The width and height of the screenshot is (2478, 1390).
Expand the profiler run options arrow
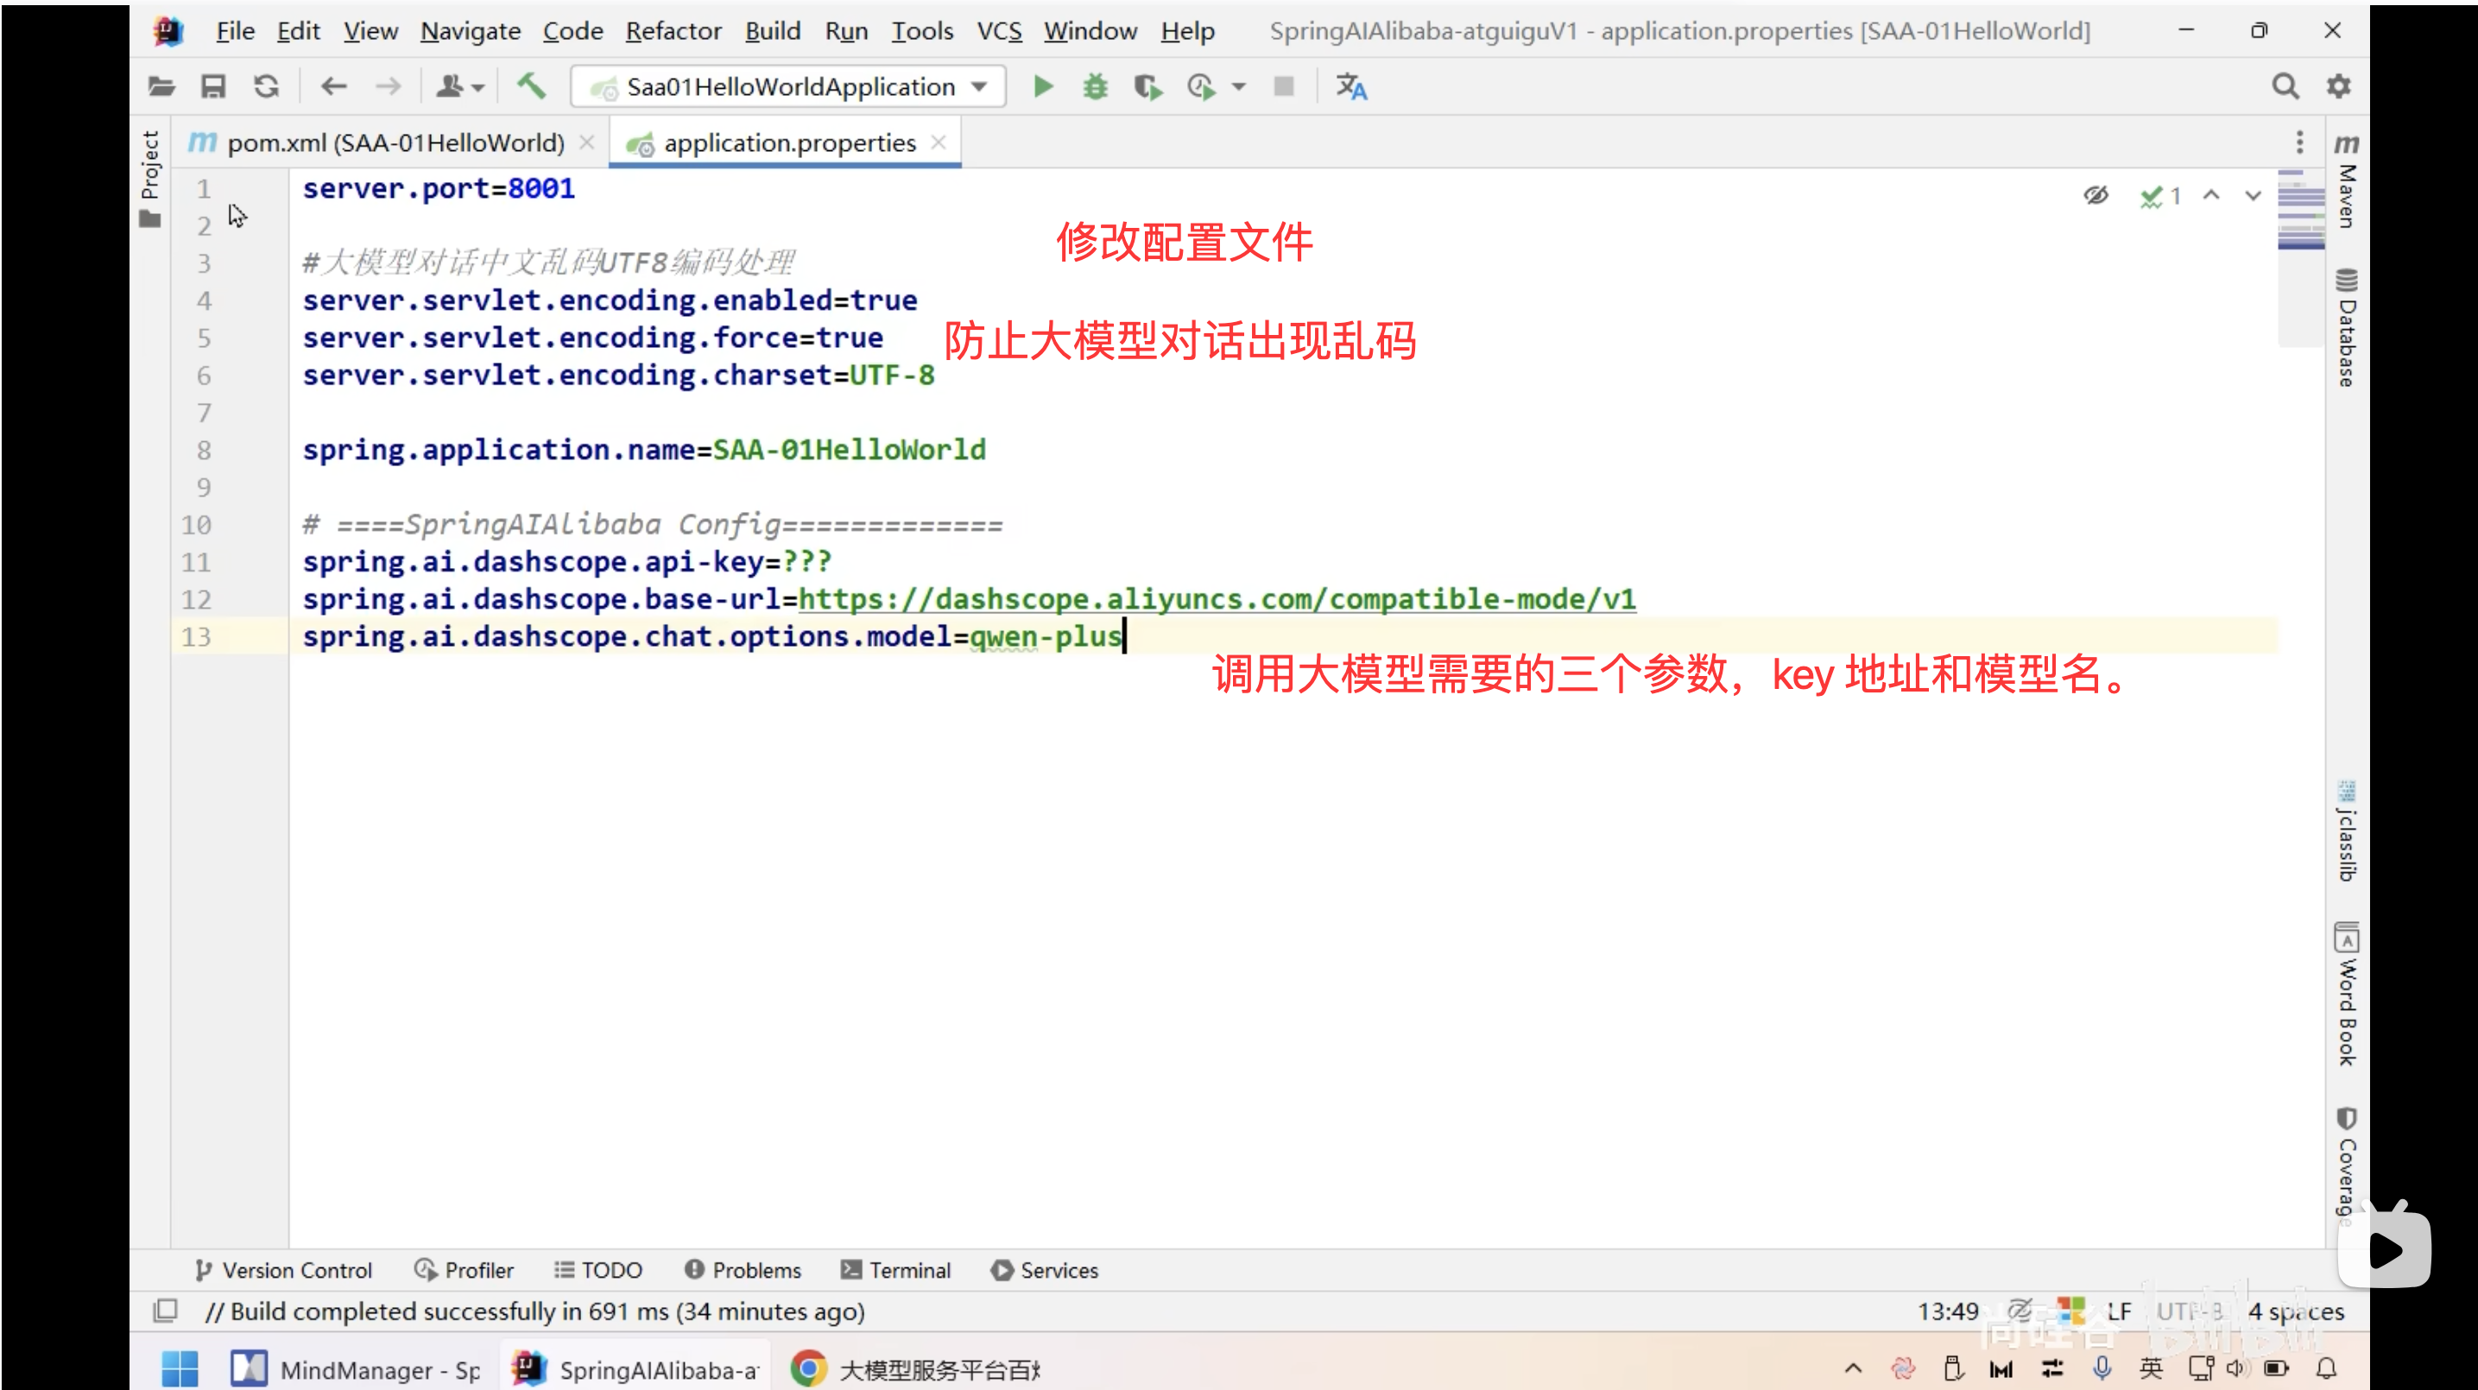(x=1239, y=86)
